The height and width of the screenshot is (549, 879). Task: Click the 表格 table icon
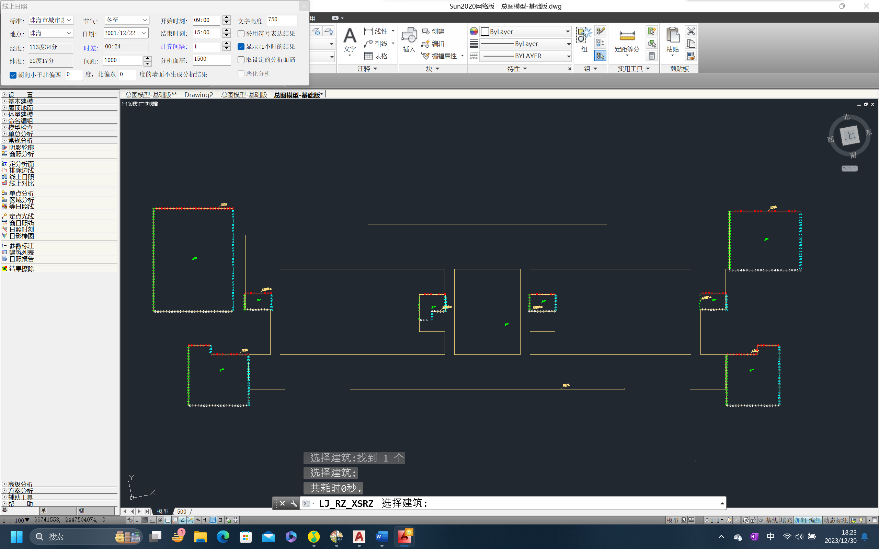point(376,56)
